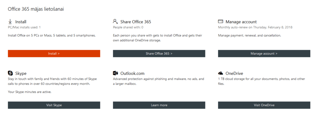This screenshot has height=122, width=325.
Task: Click the Outlook.com logo icon
Action: (x=116, y=73)
